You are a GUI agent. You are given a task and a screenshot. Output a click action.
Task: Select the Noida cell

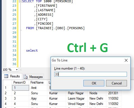point(97,93)
